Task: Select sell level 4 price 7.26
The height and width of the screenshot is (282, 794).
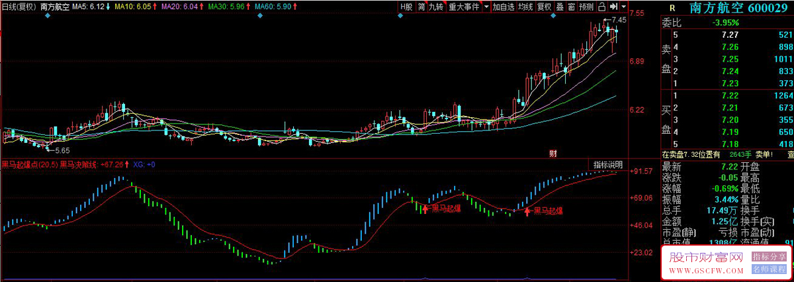Action: pyautogui.click(x=730, y=47)
